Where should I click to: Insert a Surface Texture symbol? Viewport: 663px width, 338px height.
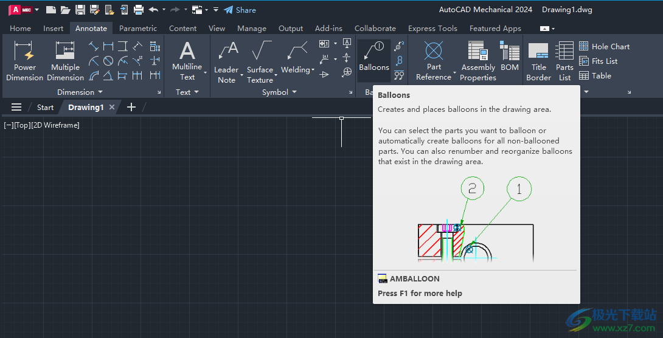point(260,62)
